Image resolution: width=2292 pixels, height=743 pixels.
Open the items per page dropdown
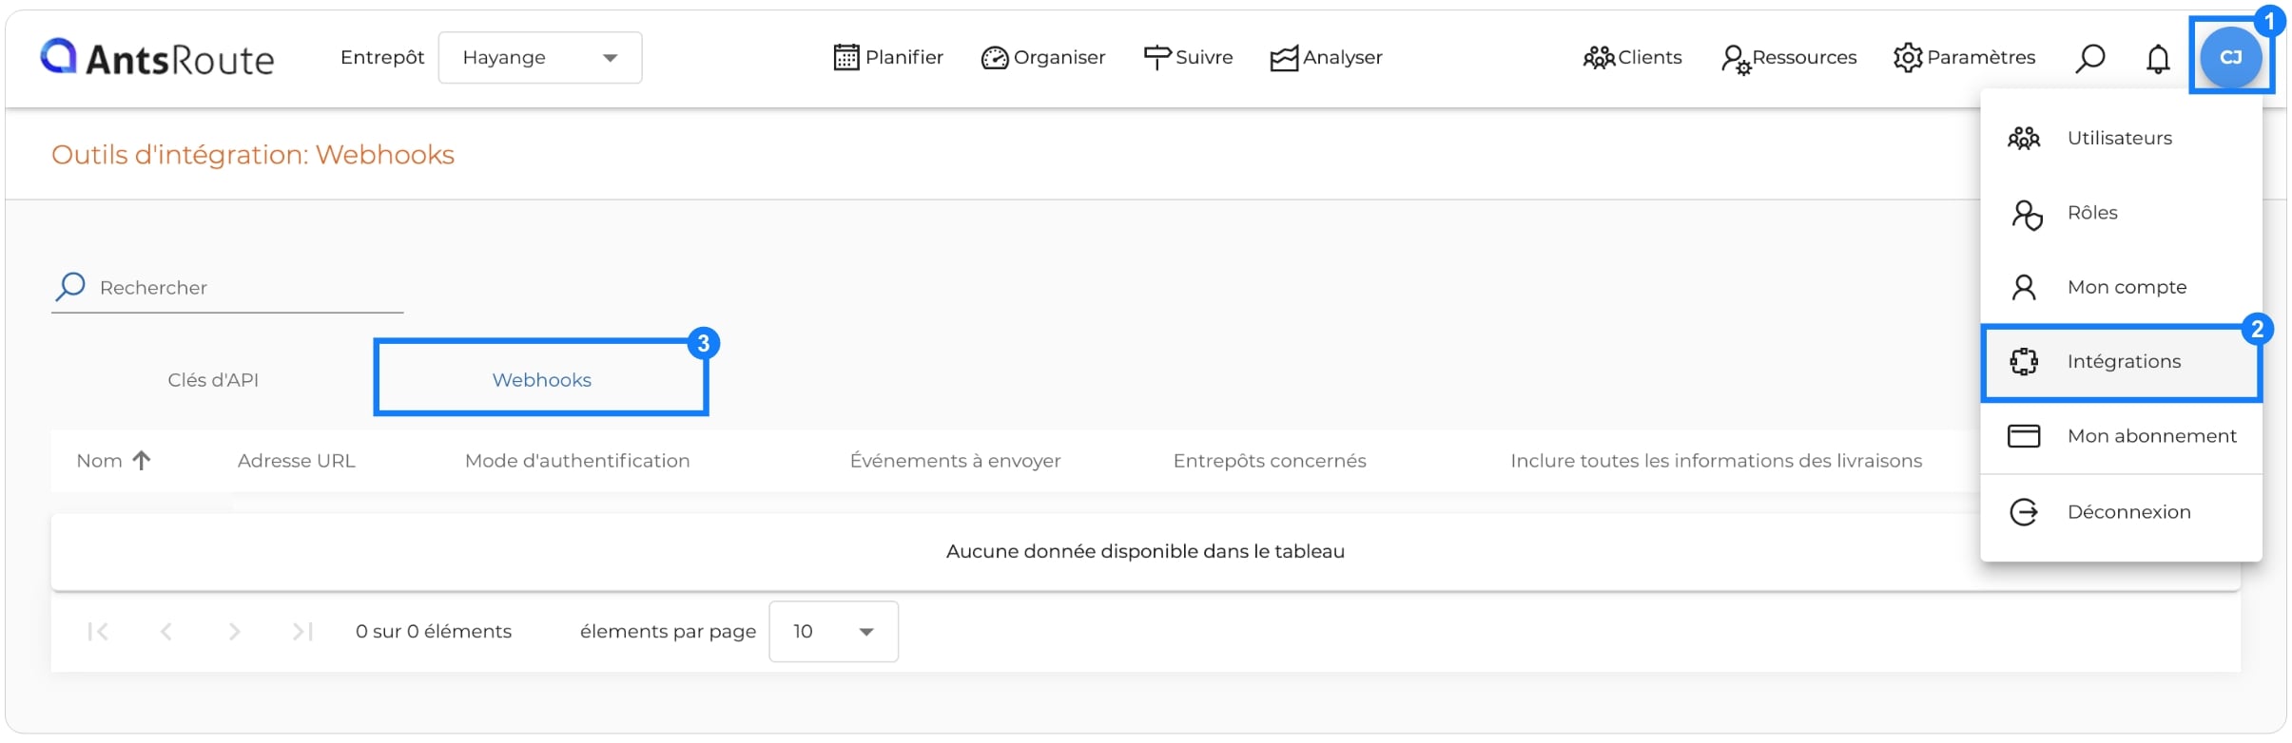[833, 632]
